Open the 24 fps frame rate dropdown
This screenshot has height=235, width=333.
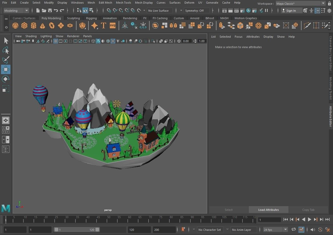click(276, 230)
